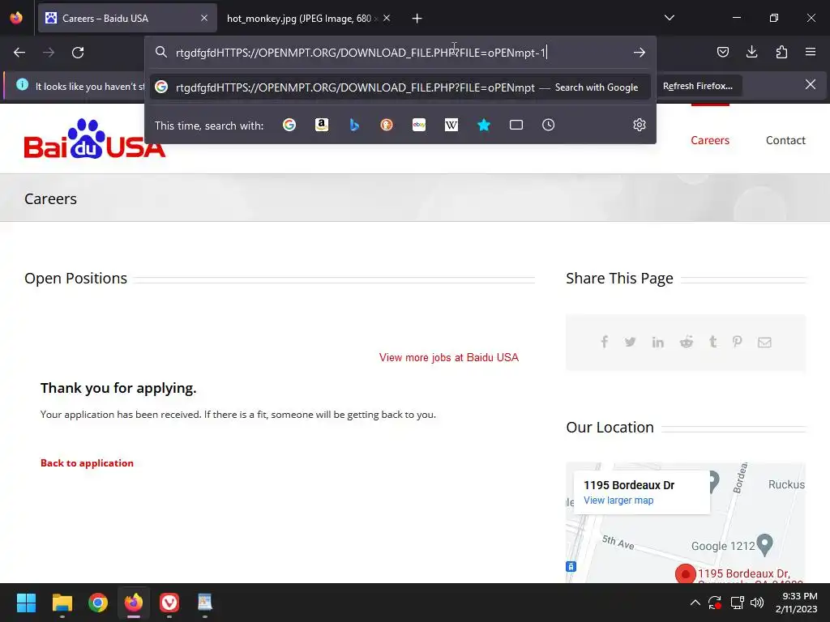Image resolution: width=830 pixels, height=622 pixels.
Task: Launch Chrome from the taskbar
Action: [98, 603]
